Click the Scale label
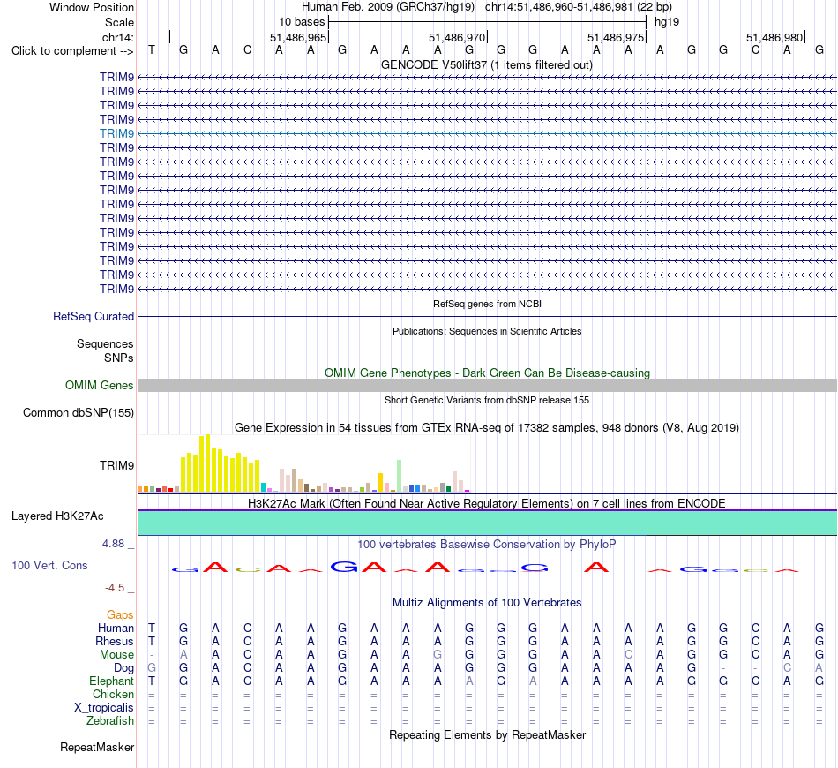 (x=119, y=22)
